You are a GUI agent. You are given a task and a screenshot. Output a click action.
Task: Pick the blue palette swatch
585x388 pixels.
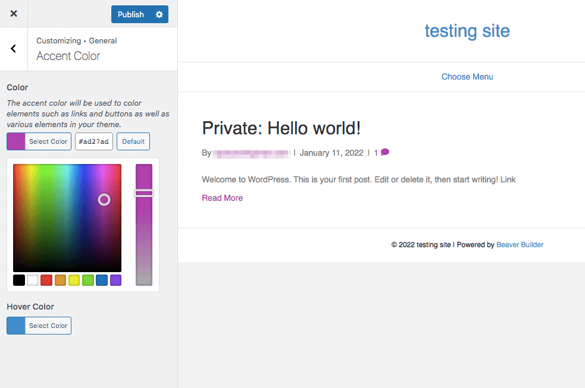point(102,280)
